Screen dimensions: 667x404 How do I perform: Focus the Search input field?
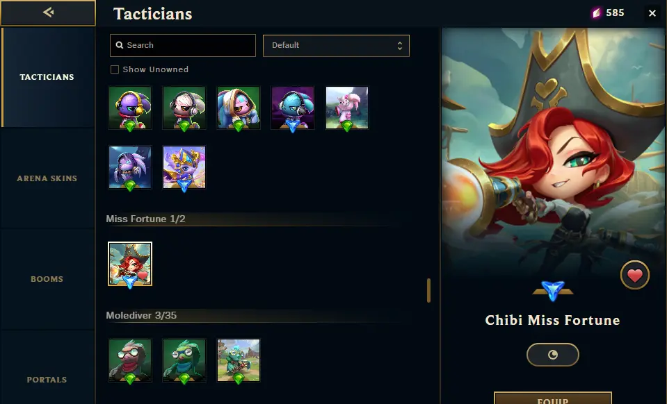183,45
